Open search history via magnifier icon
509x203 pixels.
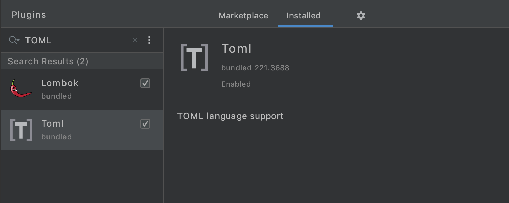tap(14, 40)
